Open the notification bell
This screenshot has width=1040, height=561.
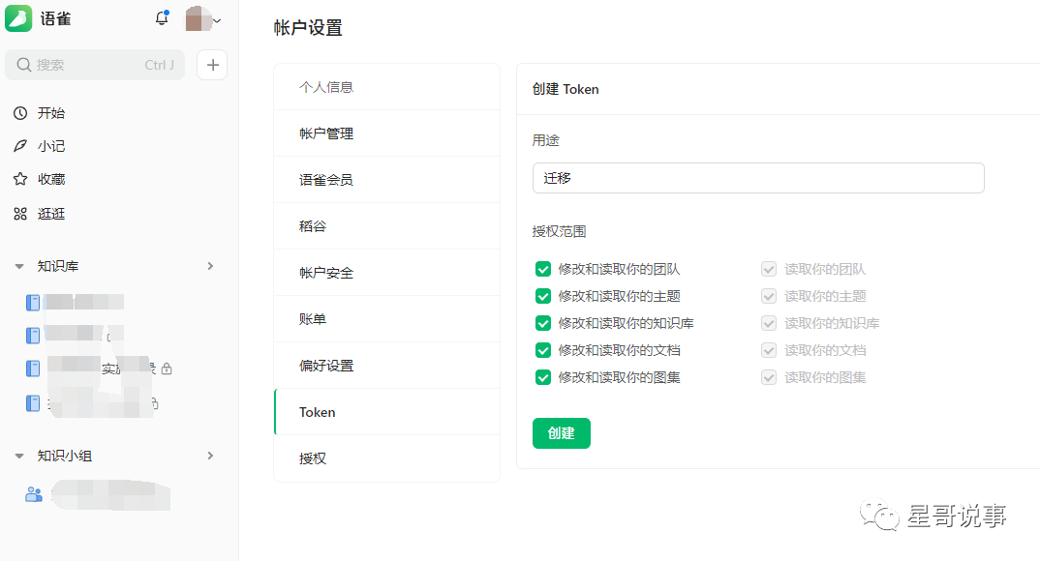(x=161, y=19)
